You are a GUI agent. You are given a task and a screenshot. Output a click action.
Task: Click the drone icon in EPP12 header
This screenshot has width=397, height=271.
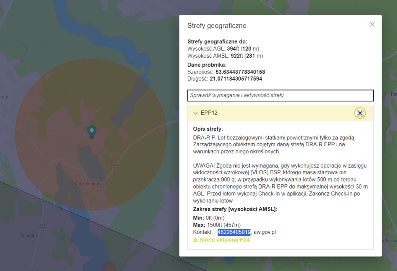[x=360, y=113]
